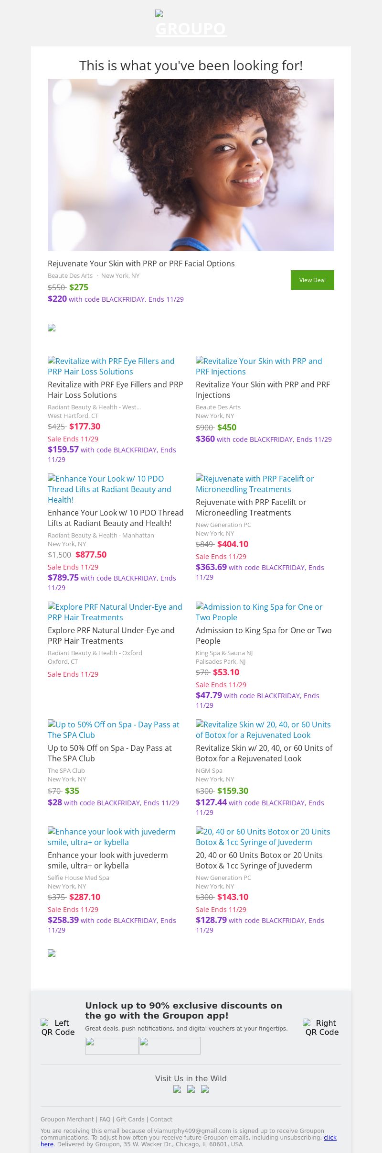The width and height of the screenshot is (382, 1153).
Task: Visit the Gift Cards footer link
Action: [x=130, y=1119]
